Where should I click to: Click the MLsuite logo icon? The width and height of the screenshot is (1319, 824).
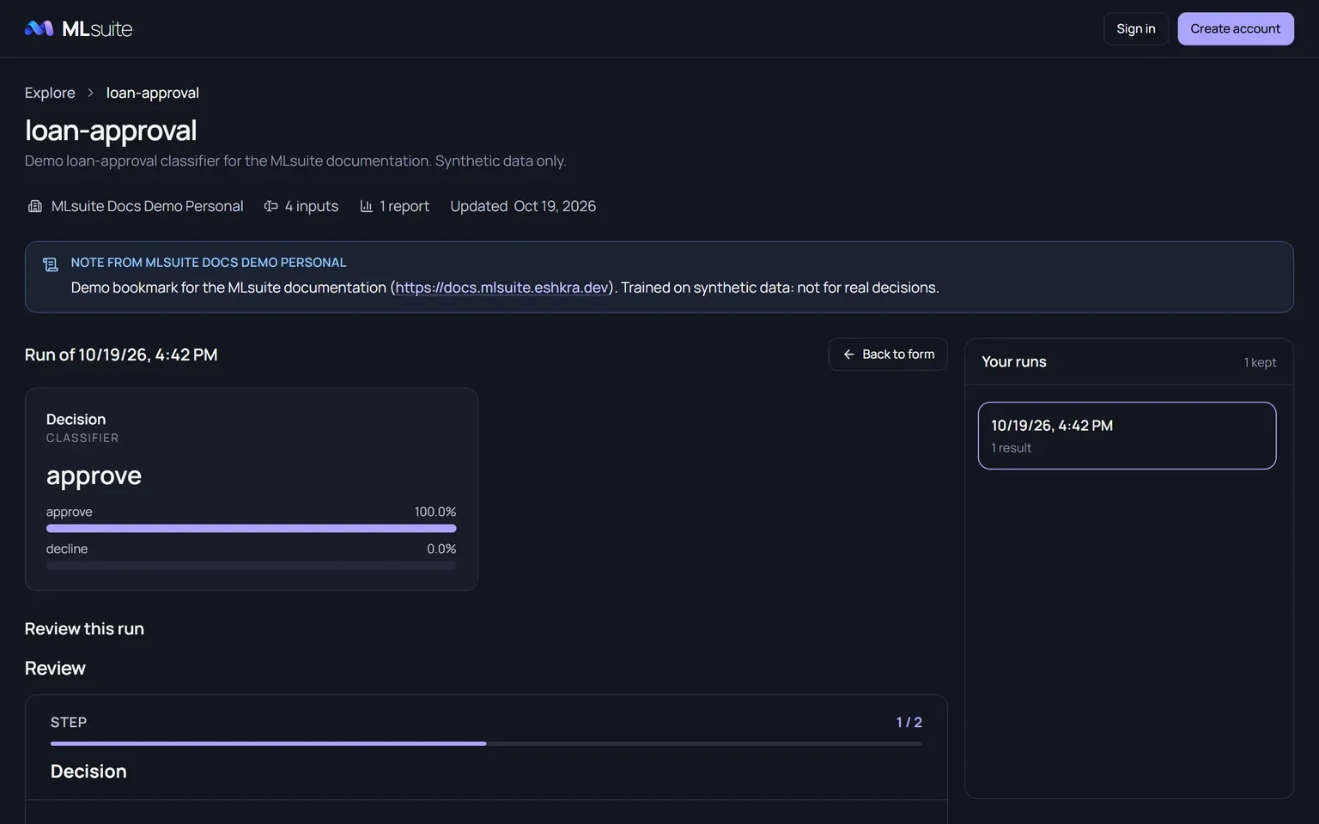40,28
